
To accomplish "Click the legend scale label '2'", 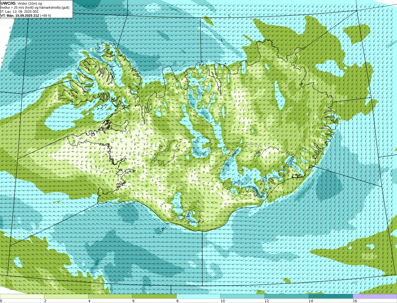I will pyautogui.click(x=45, y=301).
